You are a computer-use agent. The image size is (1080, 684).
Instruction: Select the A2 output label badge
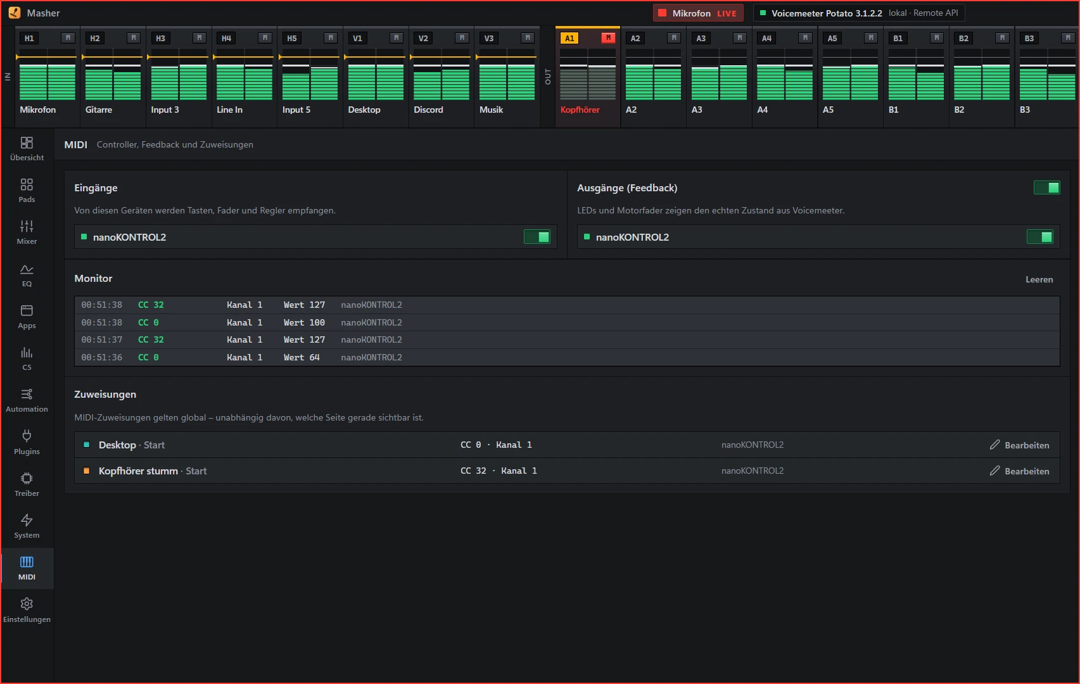635,39
